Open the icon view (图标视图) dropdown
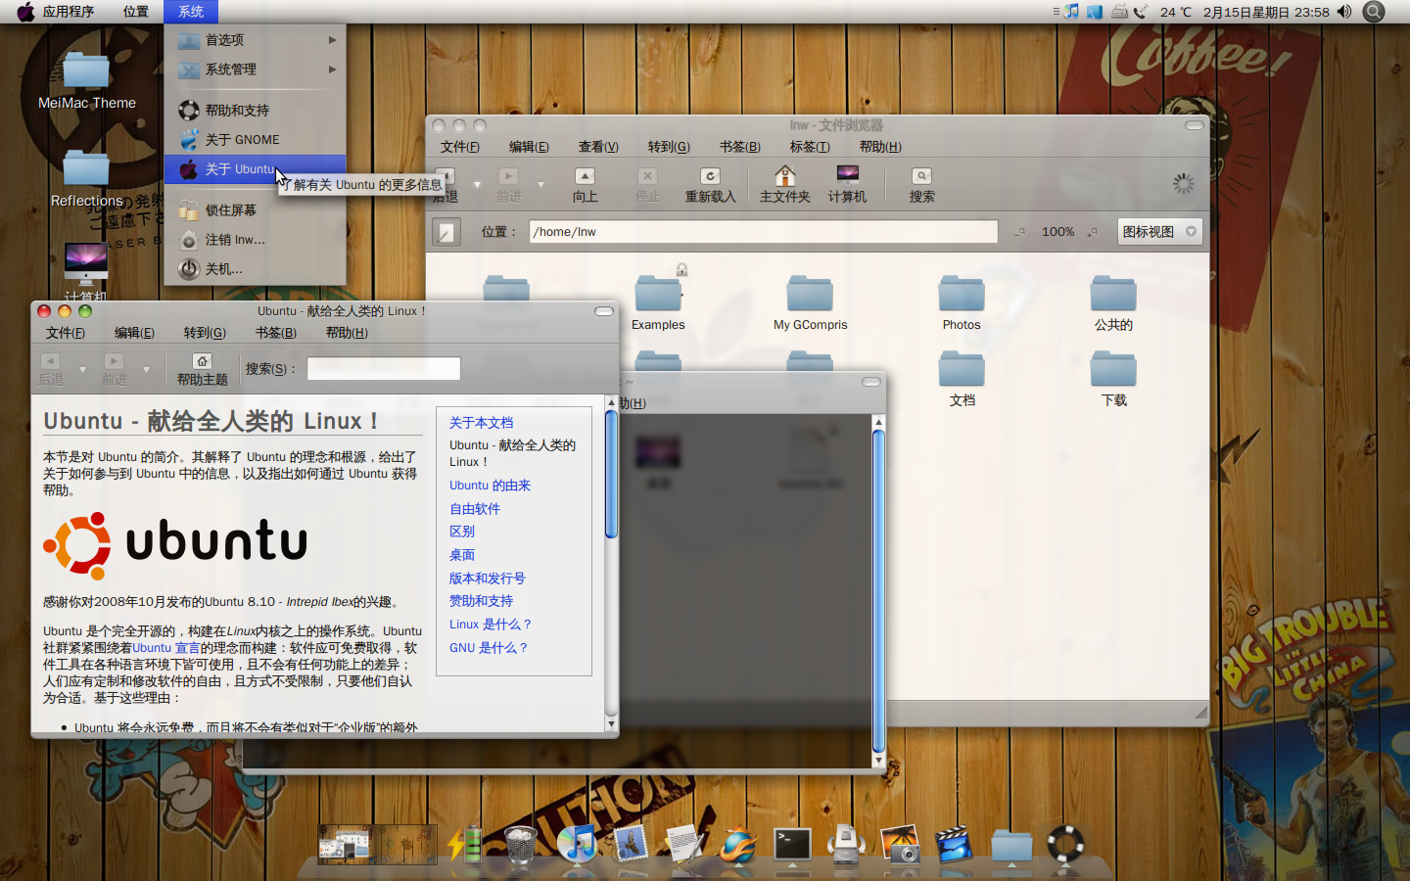The height and width of the screenshot is (881, 1410). click(x=1159, y=232)
